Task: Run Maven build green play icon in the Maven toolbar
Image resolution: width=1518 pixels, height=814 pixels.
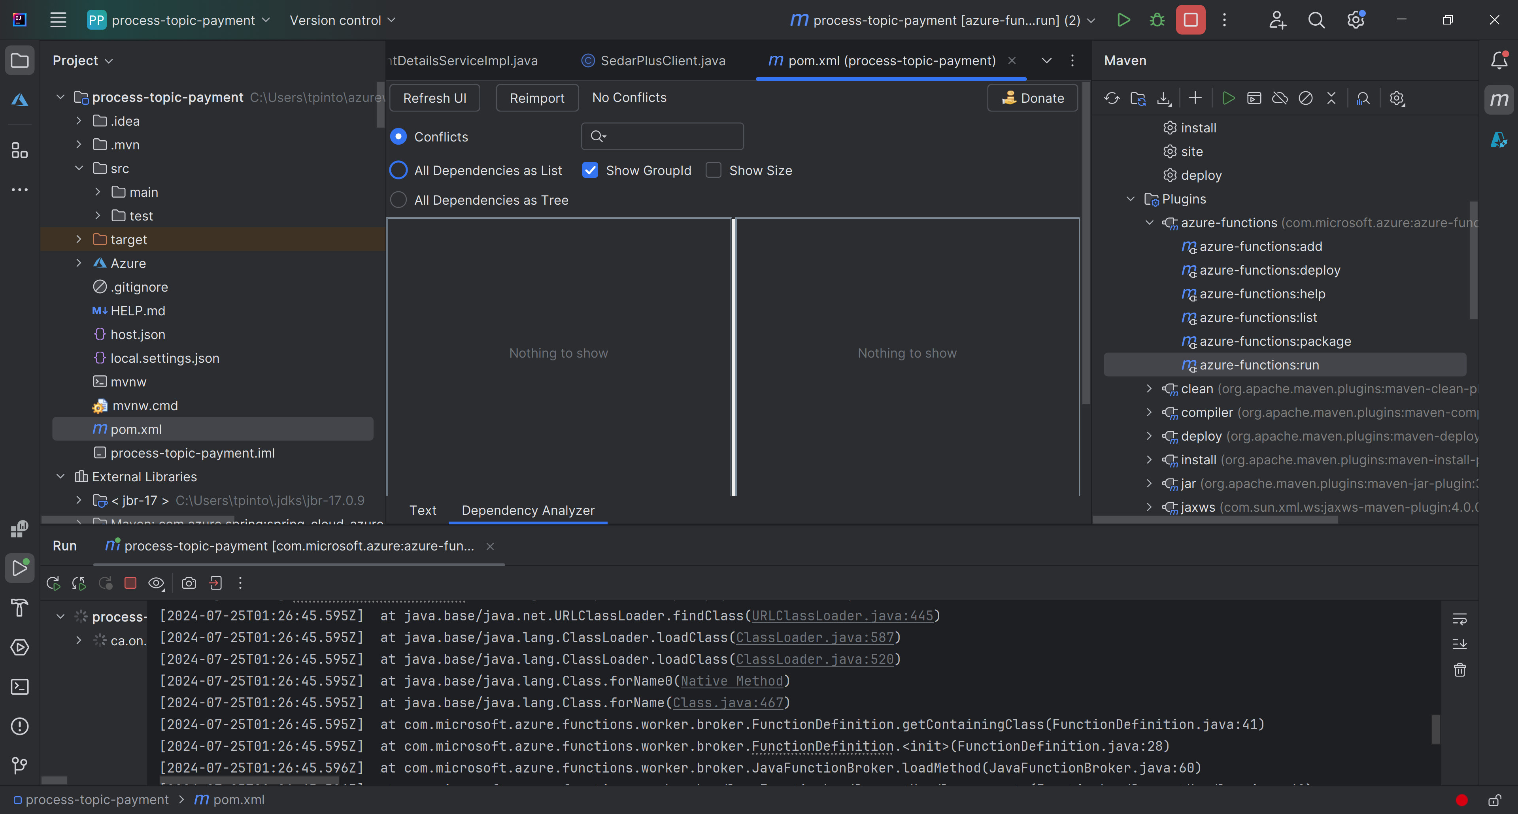Action: [x=1228, y=98]
